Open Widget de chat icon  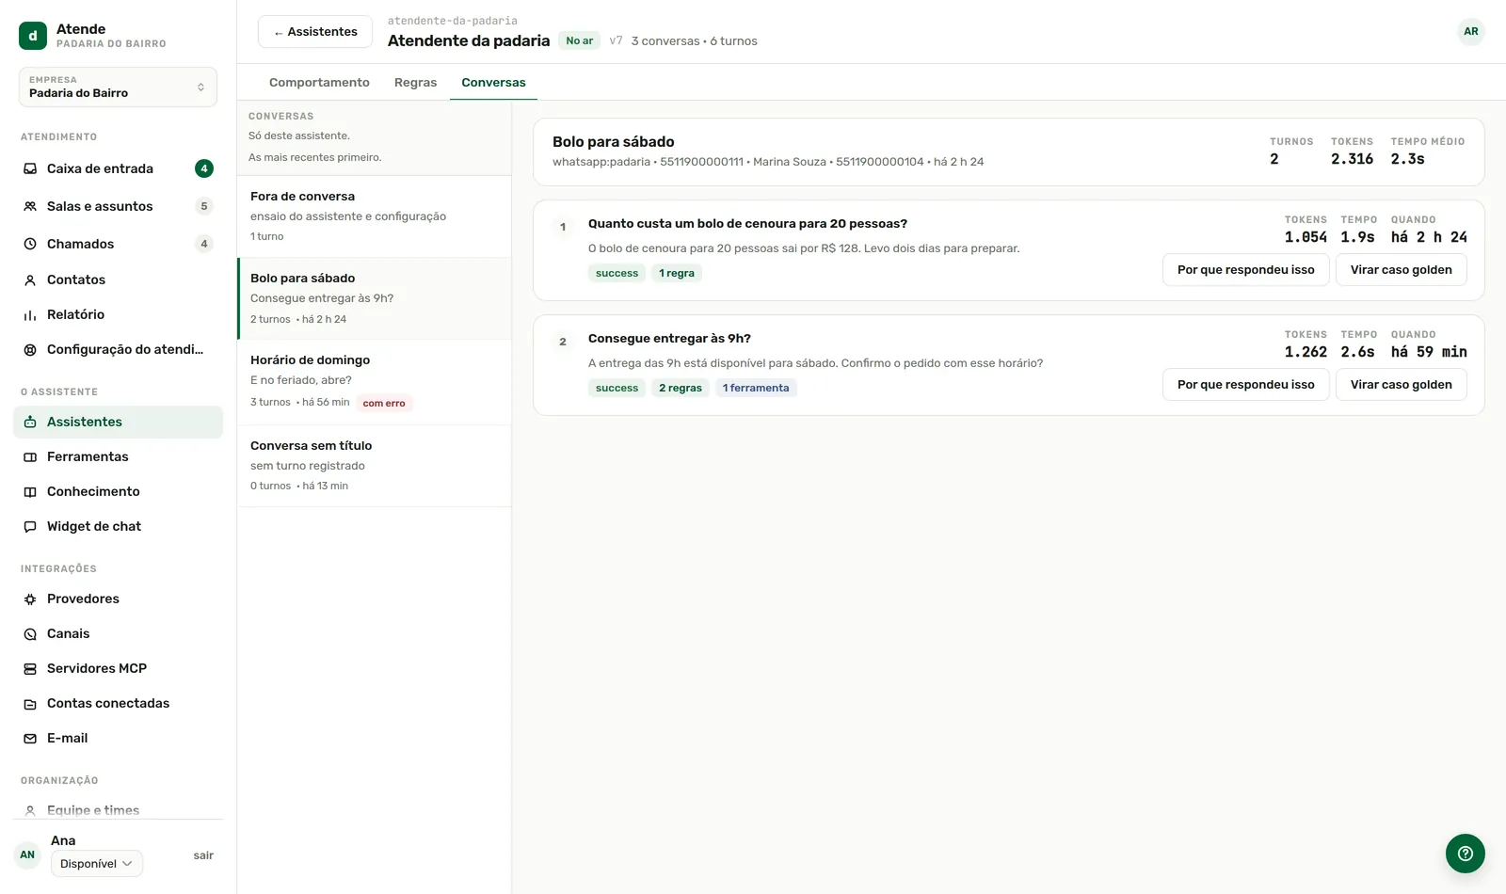[x=30, y=526]
